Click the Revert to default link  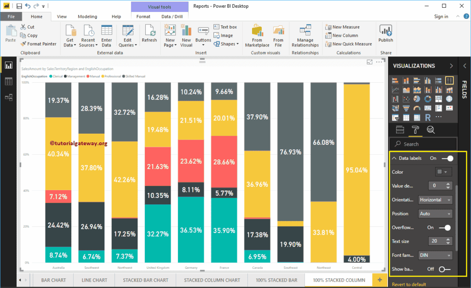pos(408,284)
